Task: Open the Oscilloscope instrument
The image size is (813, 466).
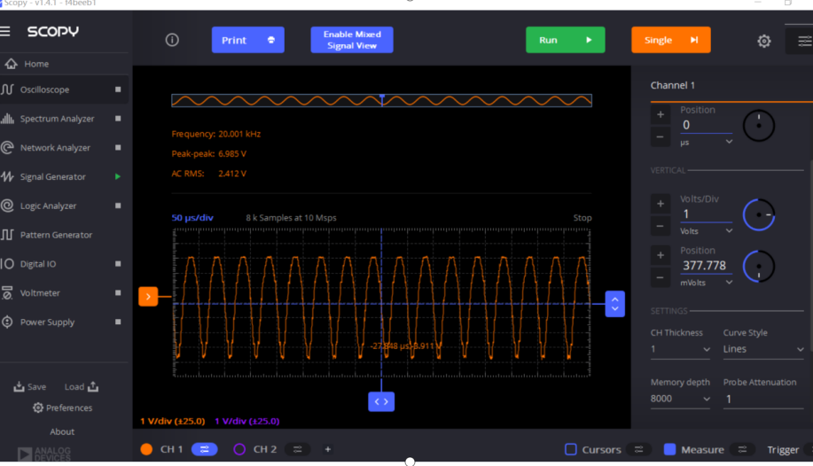Action: click(44, 89)
